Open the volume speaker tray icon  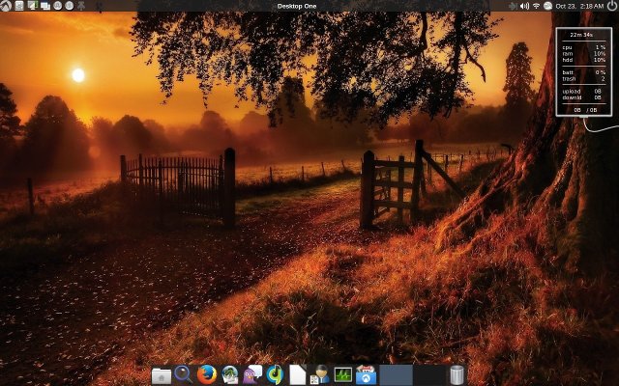click(524, 6)
